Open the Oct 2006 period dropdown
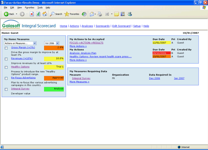 point(51,43)
